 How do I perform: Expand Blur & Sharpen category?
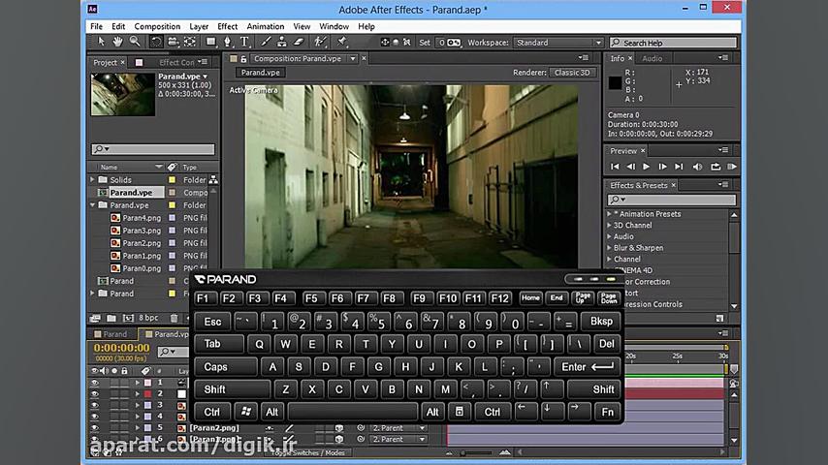[610, 248]
